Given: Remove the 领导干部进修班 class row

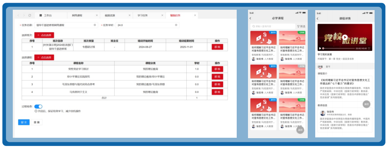Looking at the screenshot, I should point(217,47).
